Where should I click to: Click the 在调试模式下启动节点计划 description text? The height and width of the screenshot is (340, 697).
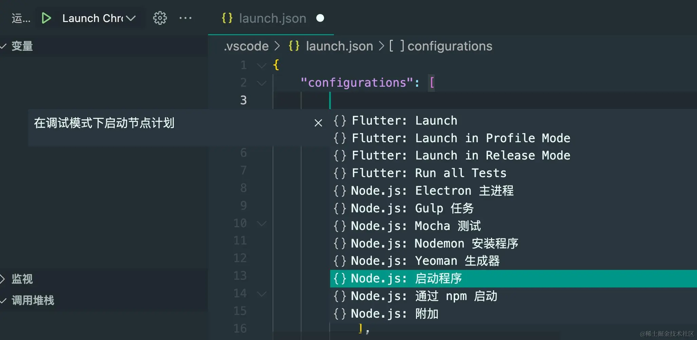[x=104, y=123]
